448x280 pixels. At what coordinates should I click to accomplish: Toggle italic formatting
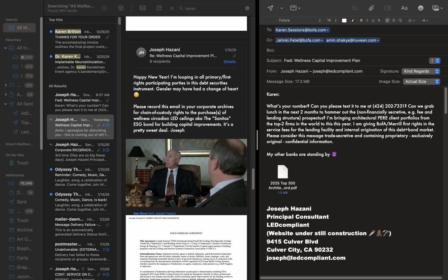coord(367,21)
